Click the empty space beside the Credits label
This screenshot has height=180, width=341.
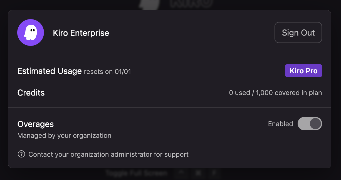[x=134, y=92]
